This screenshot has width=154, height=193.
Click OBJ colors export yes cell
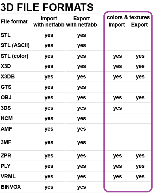pyautogui.click(x=140, y=98)
